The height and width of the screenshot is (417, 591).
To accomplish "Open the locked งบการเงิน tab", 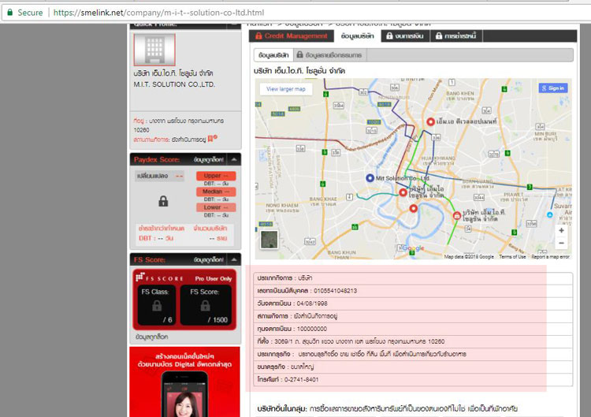I will (406, 36).
